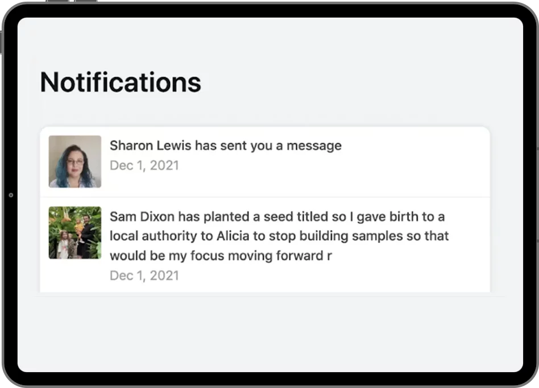Click the date under Sam Dixon's notification
The width and height of the screenshot is (539, 388).
[144, 276]
